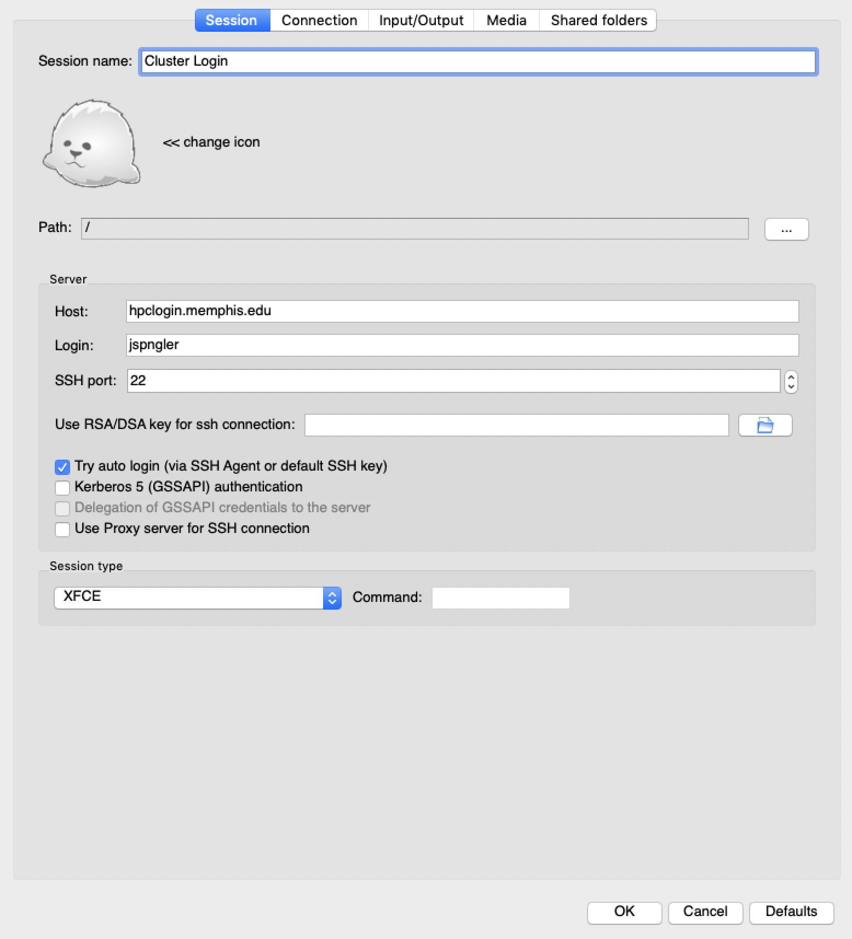852x939 pixels.
Task: Go to the Media tab
Action: 506,21
